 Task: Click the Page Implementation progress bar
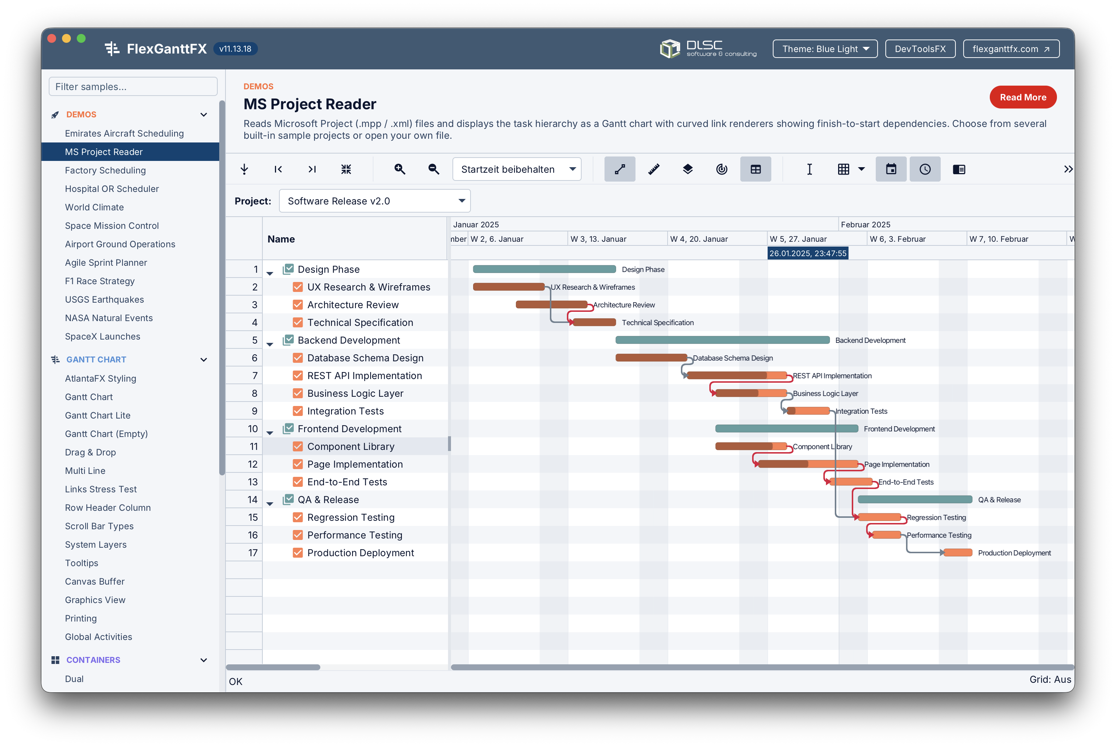click(x=808, y=464)
